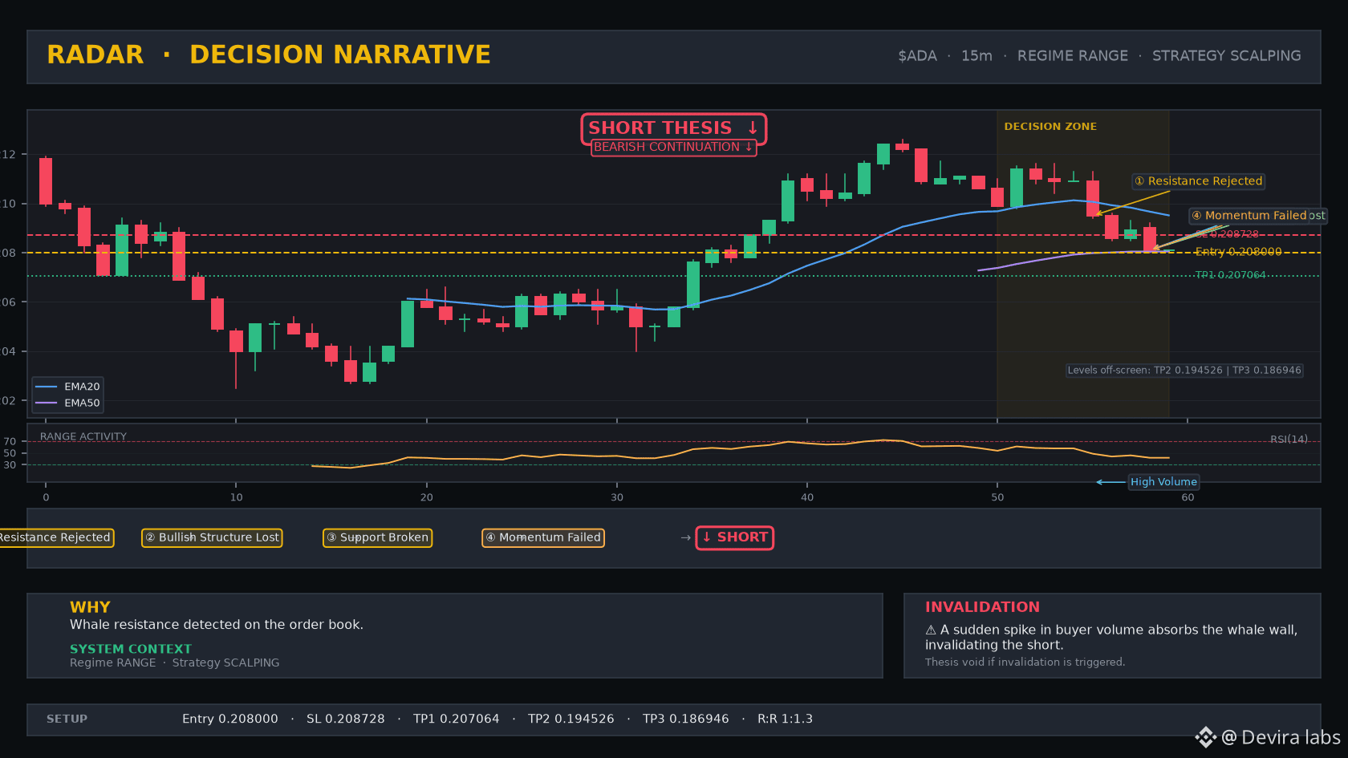Screen dimensions: 1348x758
Task: Click TP3 0.186946 in the SETUP bar
Action: (x=686, y=719)
